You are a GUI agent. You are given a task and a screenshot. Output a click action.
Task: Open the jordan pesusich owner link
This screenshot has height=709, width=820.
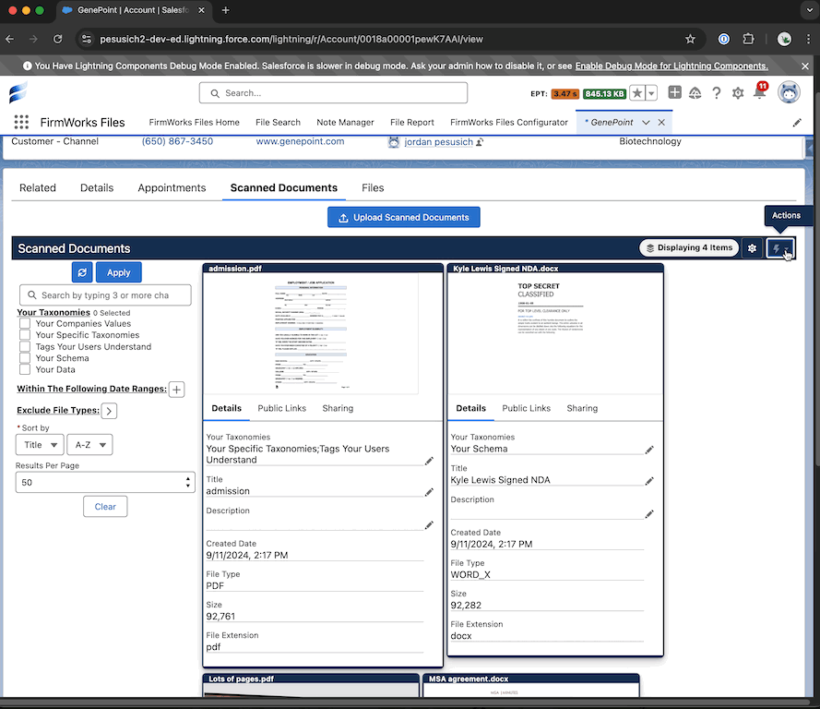point(438,142)
